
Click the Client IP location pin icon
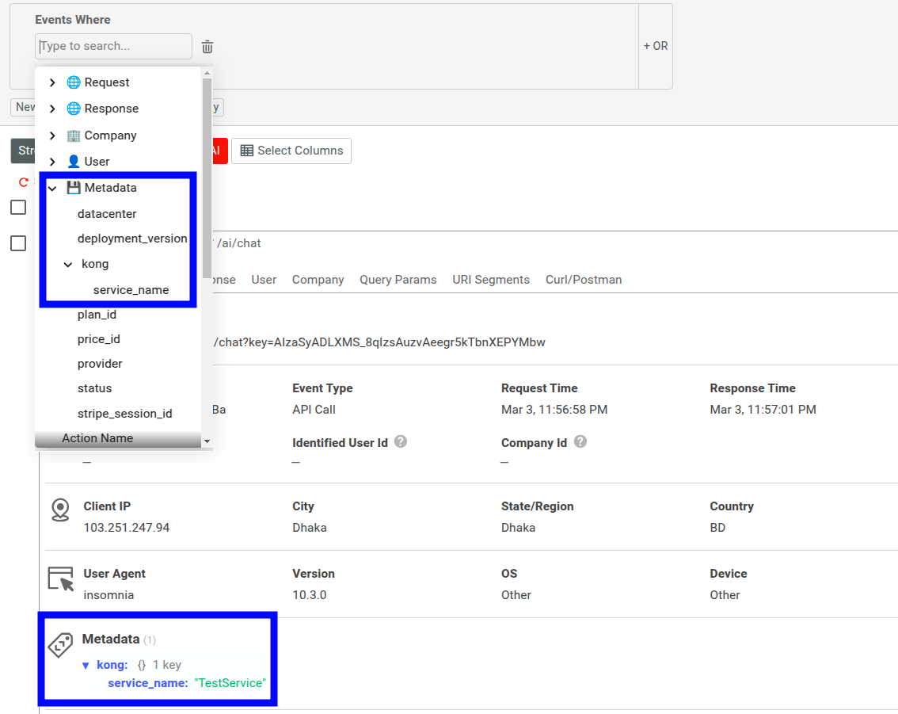[60, 510]
